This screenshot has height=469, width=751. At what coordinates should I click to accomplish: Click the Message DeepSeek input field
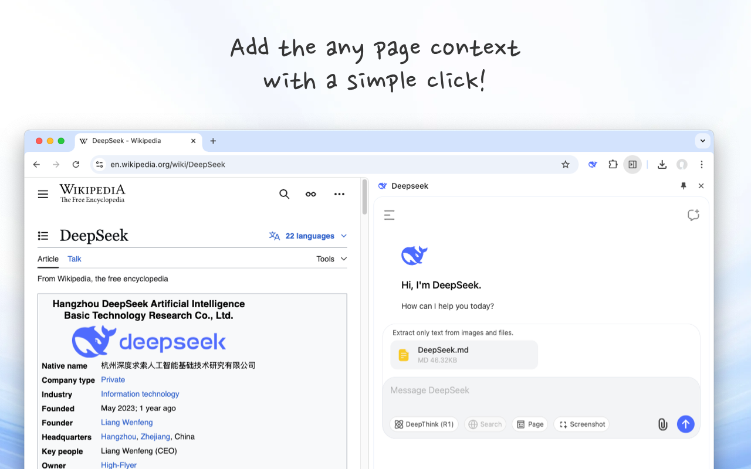(x=541, y=390)
